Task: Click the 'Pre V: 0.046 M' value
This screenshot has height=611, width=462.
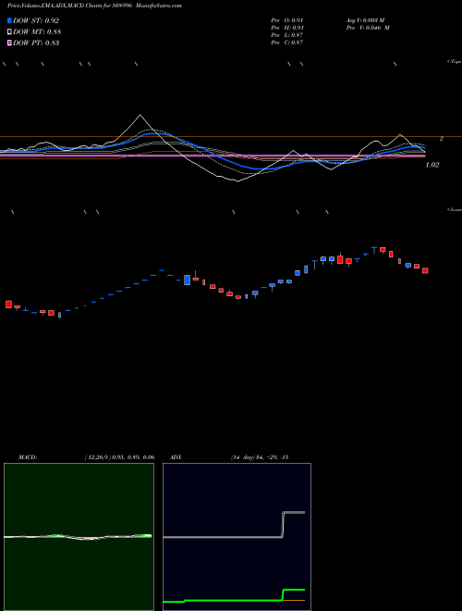Action: (x=368, y=28)
